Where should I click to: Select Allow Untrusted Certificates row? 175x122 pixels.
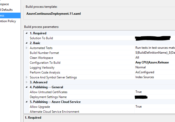point(102,92)
